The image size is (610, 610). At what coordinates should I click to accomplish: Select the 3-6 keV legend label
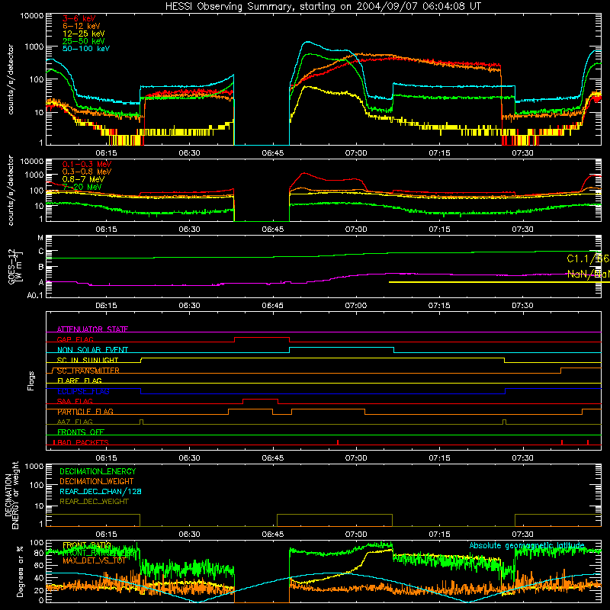coord(79,18)
